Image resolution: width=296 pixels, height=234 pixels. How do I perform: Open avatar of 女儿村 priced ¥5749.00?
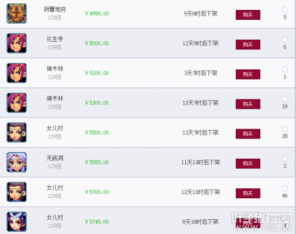16,222
